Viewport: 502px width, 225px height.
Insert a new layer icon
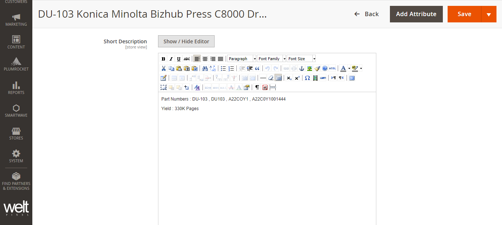coord(164,87)
